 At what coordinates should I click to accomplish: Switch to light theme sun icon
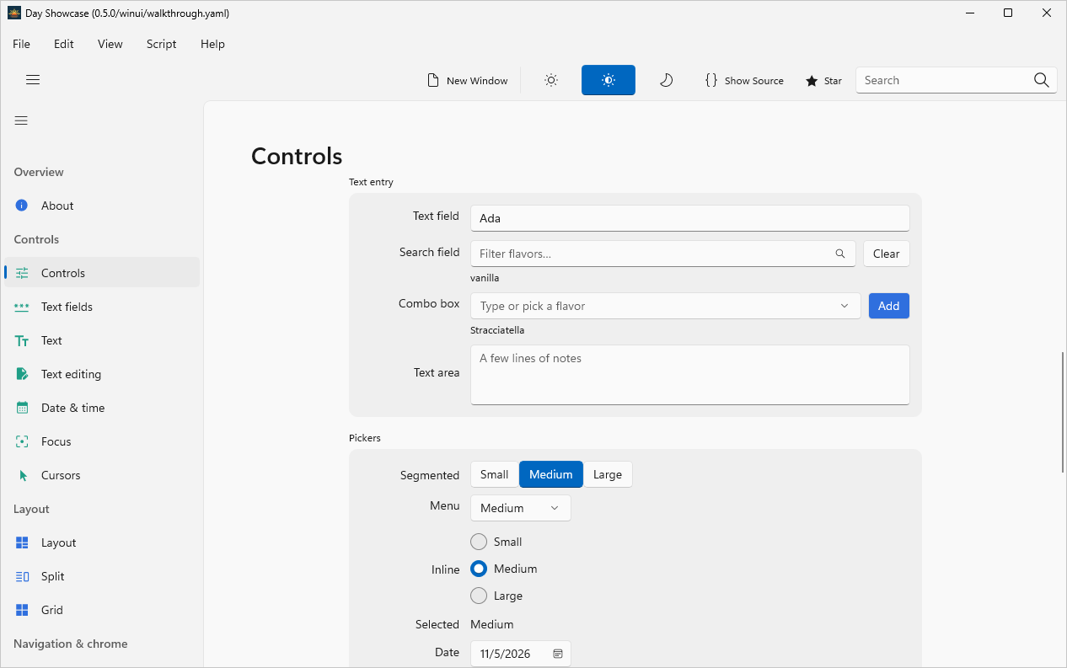tap(551, 80)
